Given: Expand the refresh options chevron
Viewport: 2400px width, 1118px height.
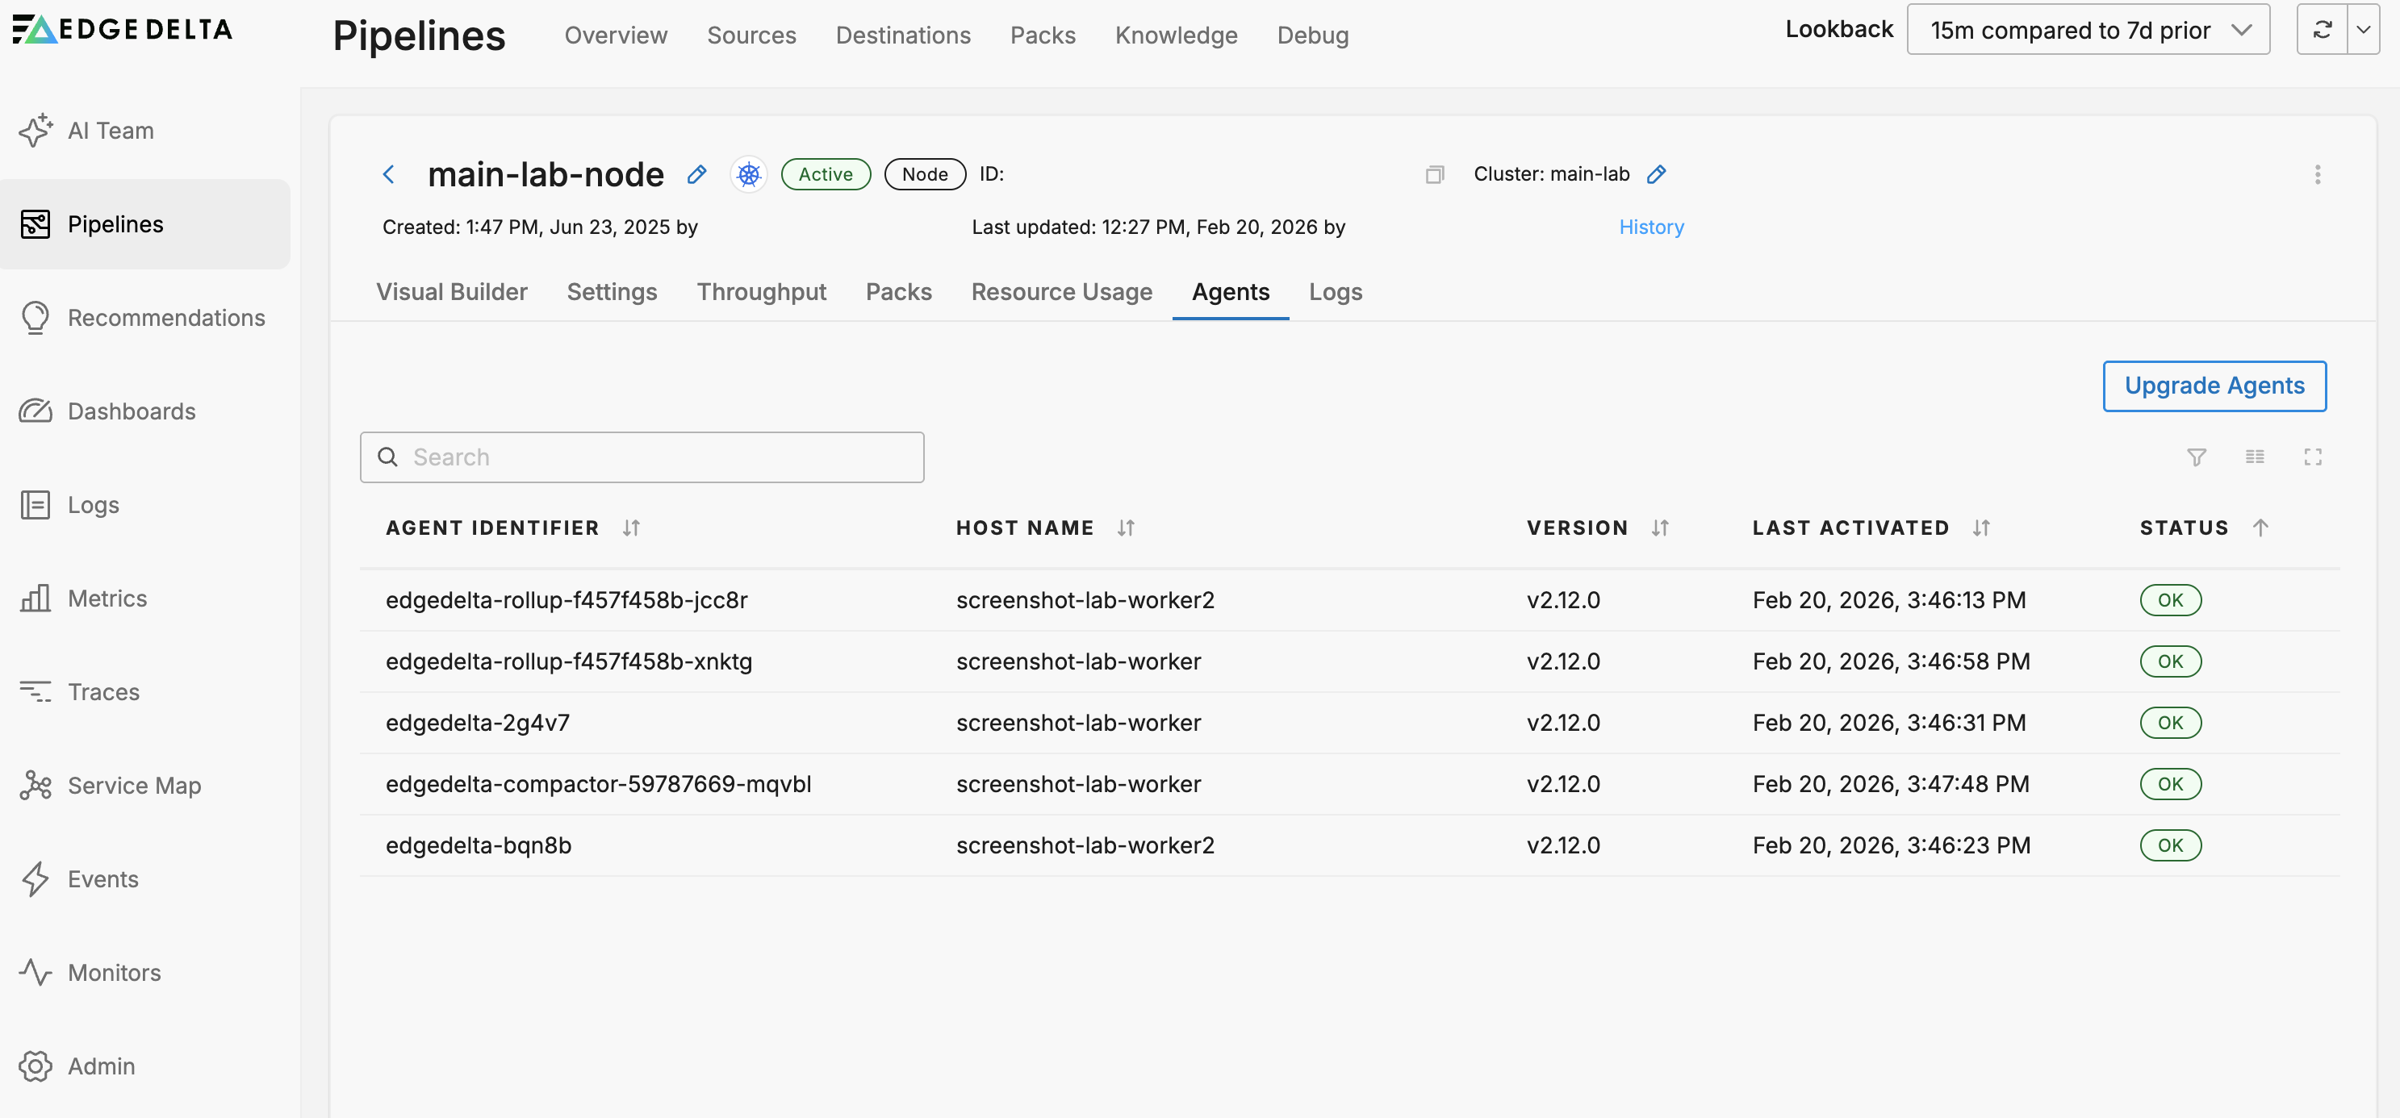Looking at the screenshot, I should (x=2364, y=29).
